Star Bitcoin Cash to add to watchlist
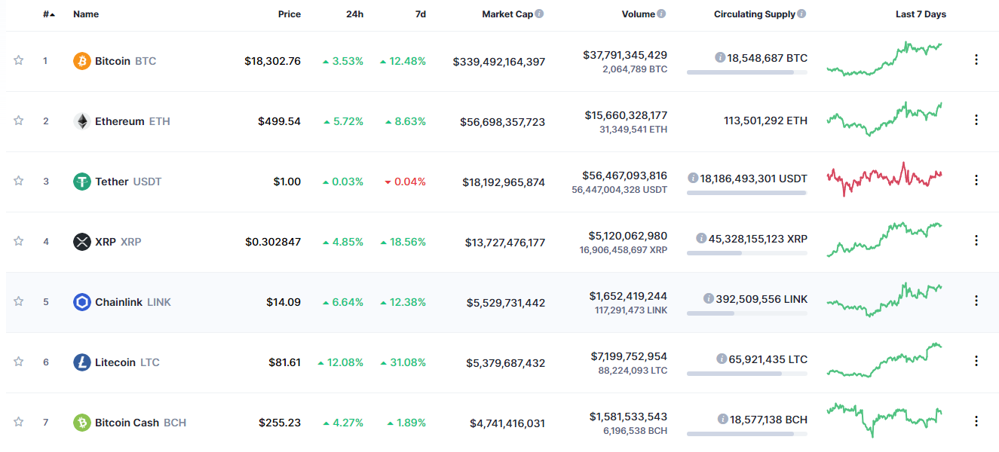 pos(18,422)
